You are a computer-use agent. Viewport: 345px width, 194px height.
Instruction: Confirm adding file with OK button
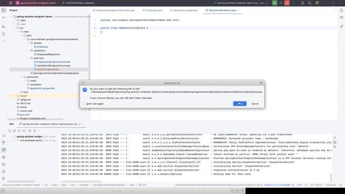coord(239,103)
